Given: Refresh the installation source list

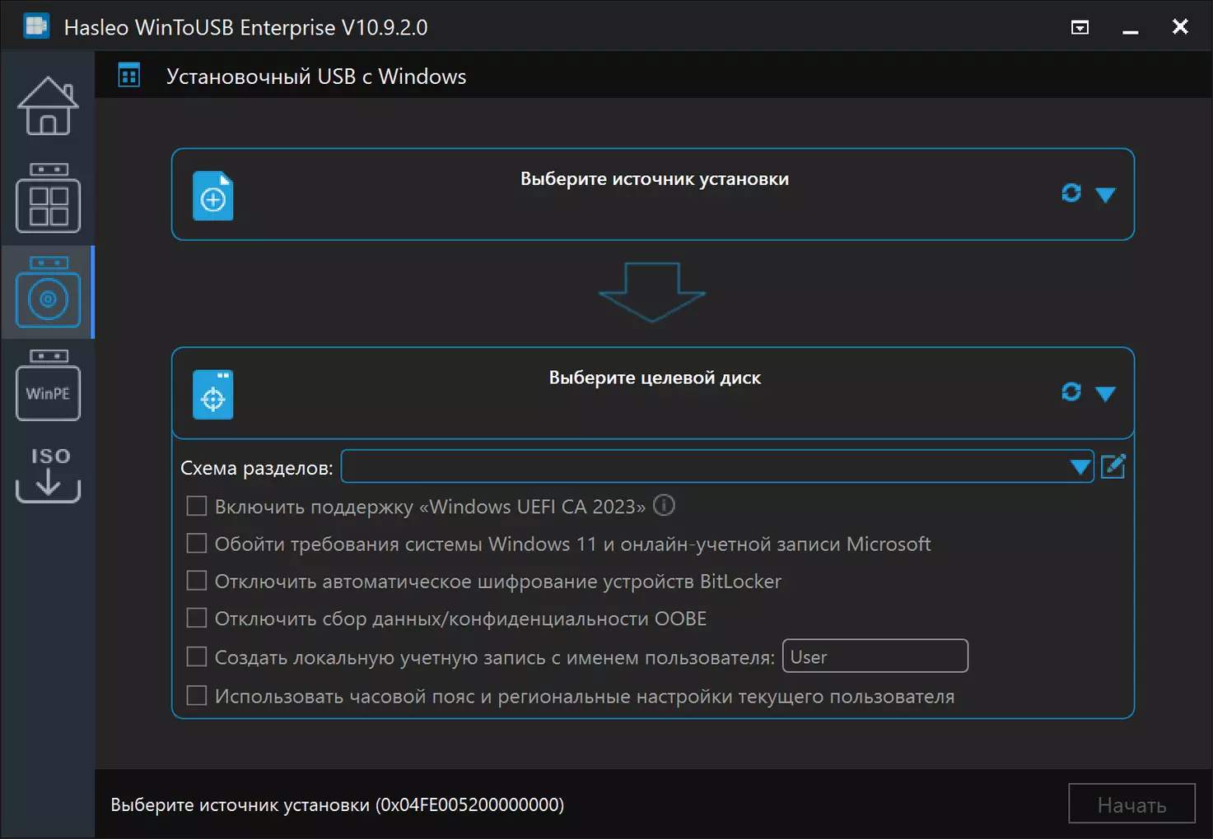Looking at the screenshot, I should (1071, 192).
